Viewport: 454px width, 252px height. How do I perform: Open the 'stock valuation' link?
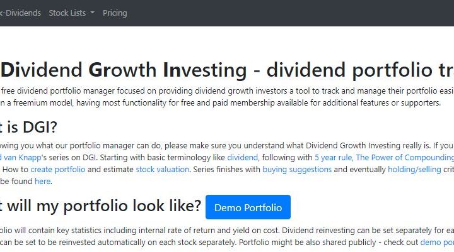click(x=163, y=170)
